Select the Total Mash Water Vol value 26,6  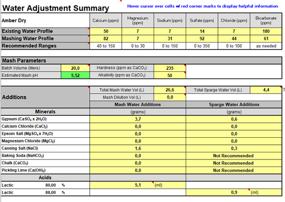(170, 90)
